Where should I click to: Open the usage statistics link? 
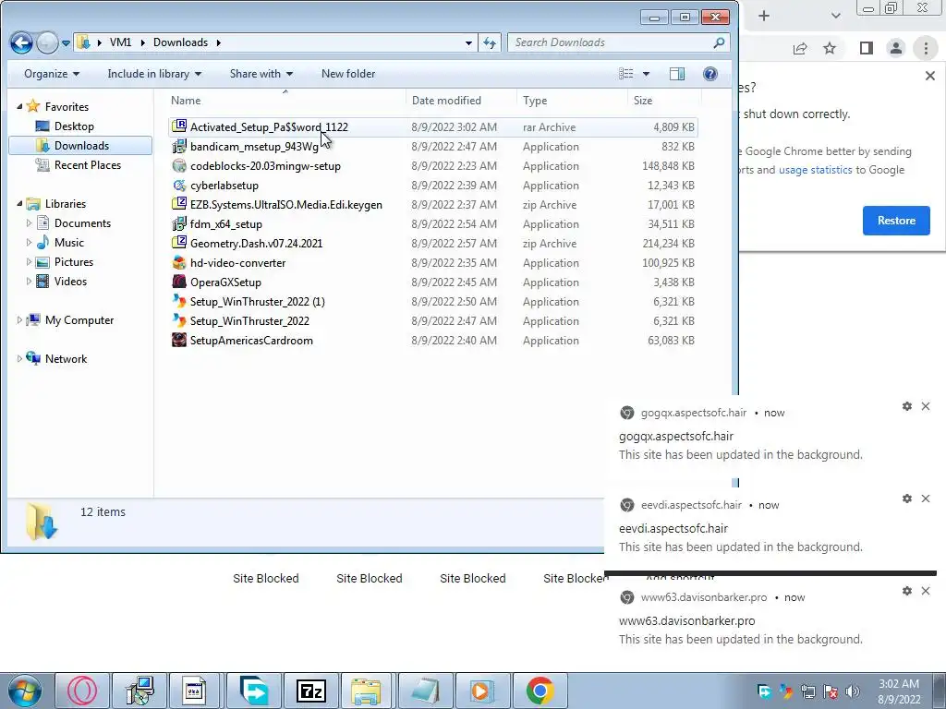(815, 170)
